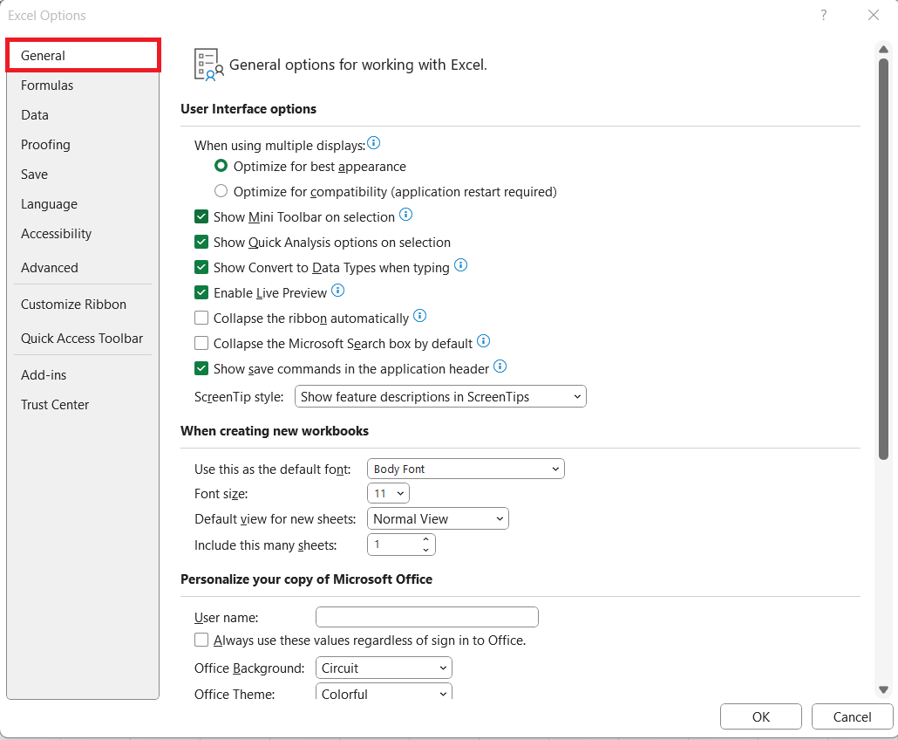The width and height of the screenshot is (898, 740).
Task: Go to the Proofing category
Action: [83, 145]
